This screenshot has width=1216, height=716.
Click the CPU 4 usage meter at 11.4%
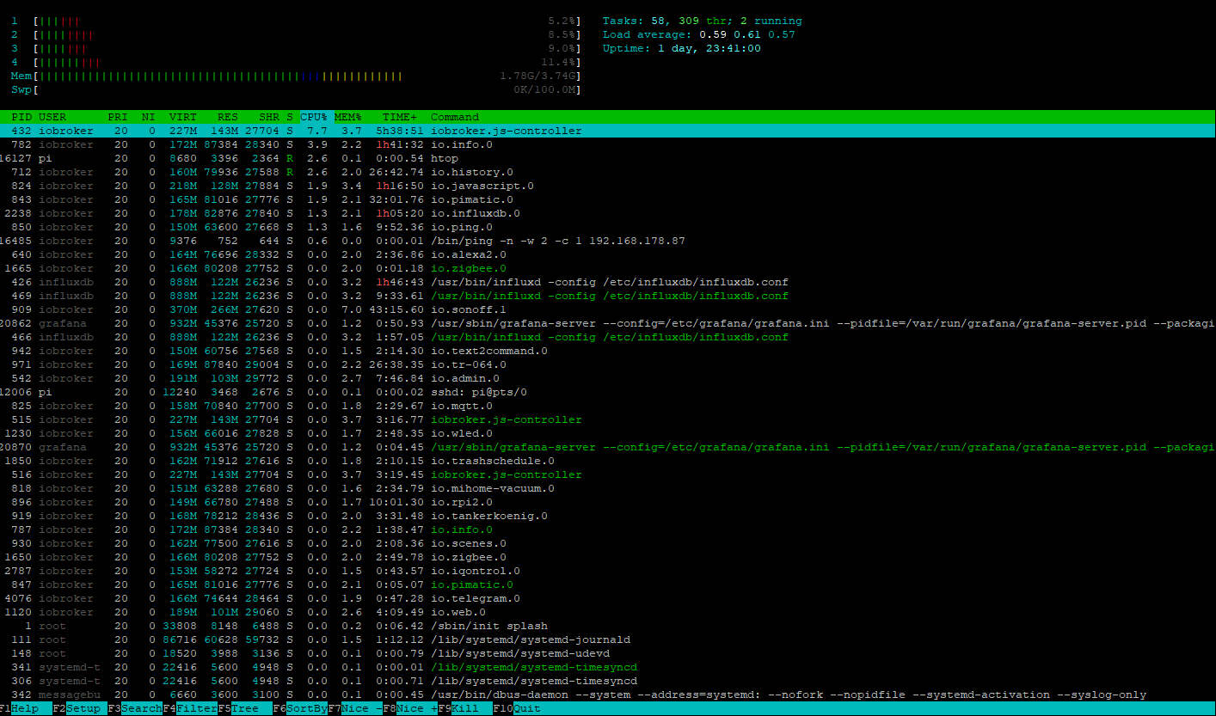click(297, 62)
